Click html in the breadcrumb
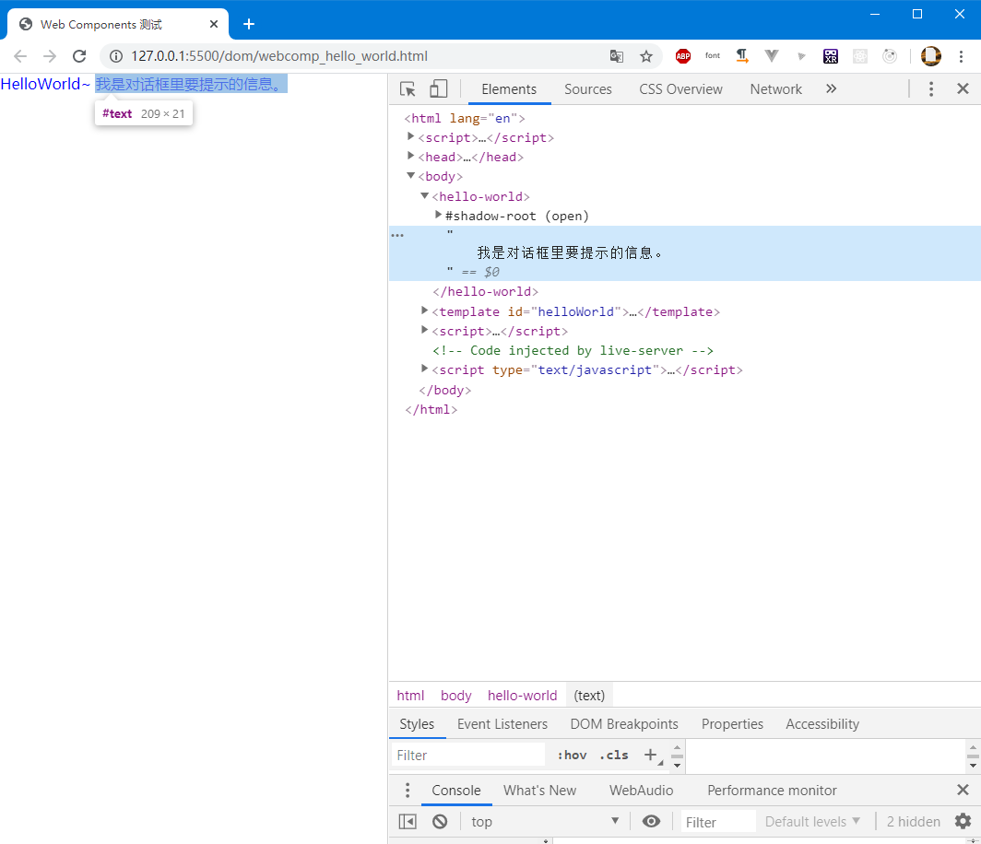This screenshot has height=844, width=981. [410, 696]
